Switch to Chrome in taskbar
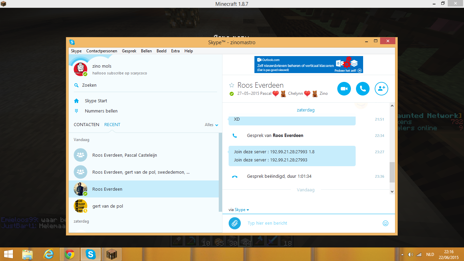The width and height of the screenshot is (464, 261). pos(70,254)
